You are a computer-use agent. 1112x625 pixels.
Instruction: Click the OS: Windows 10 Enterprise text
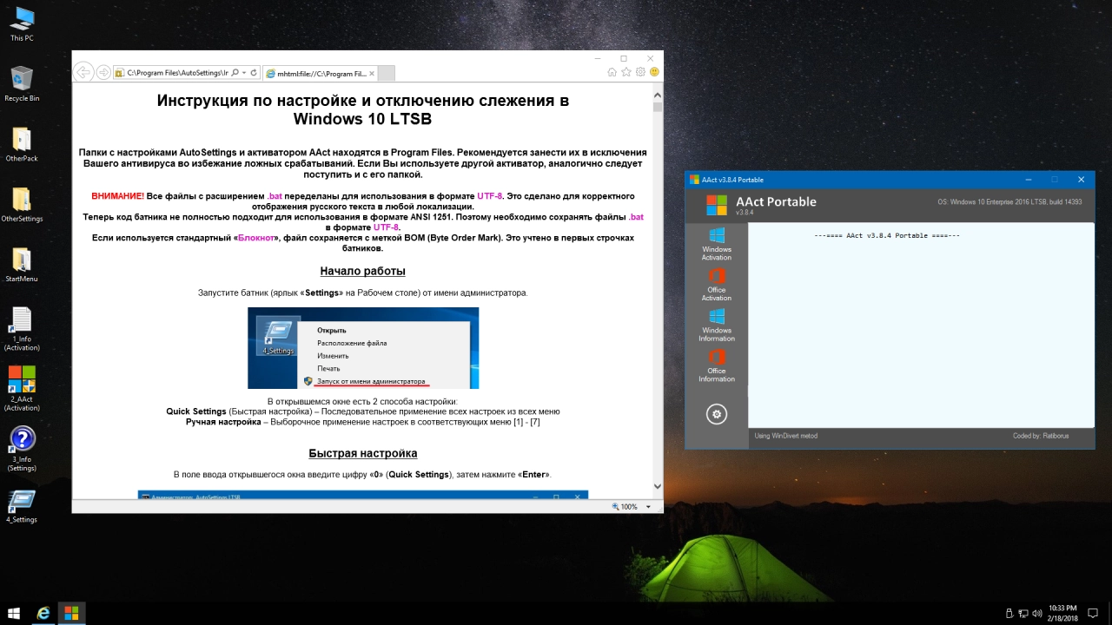(x=1011, y=201)
